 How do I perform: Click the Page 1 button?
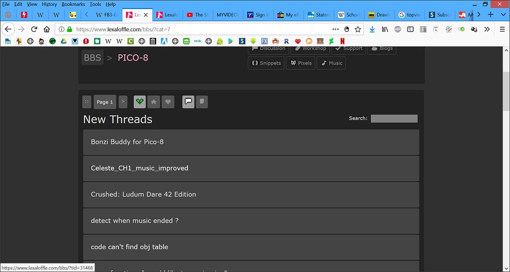pos(105,102)
